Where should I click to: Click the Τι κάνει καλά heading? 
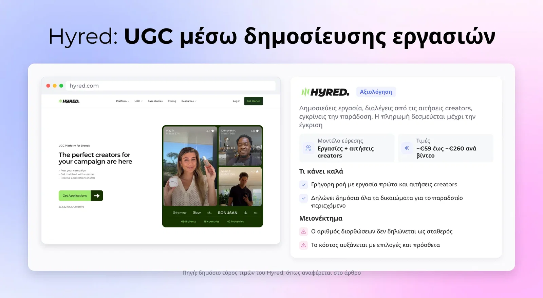pos(321,171)
